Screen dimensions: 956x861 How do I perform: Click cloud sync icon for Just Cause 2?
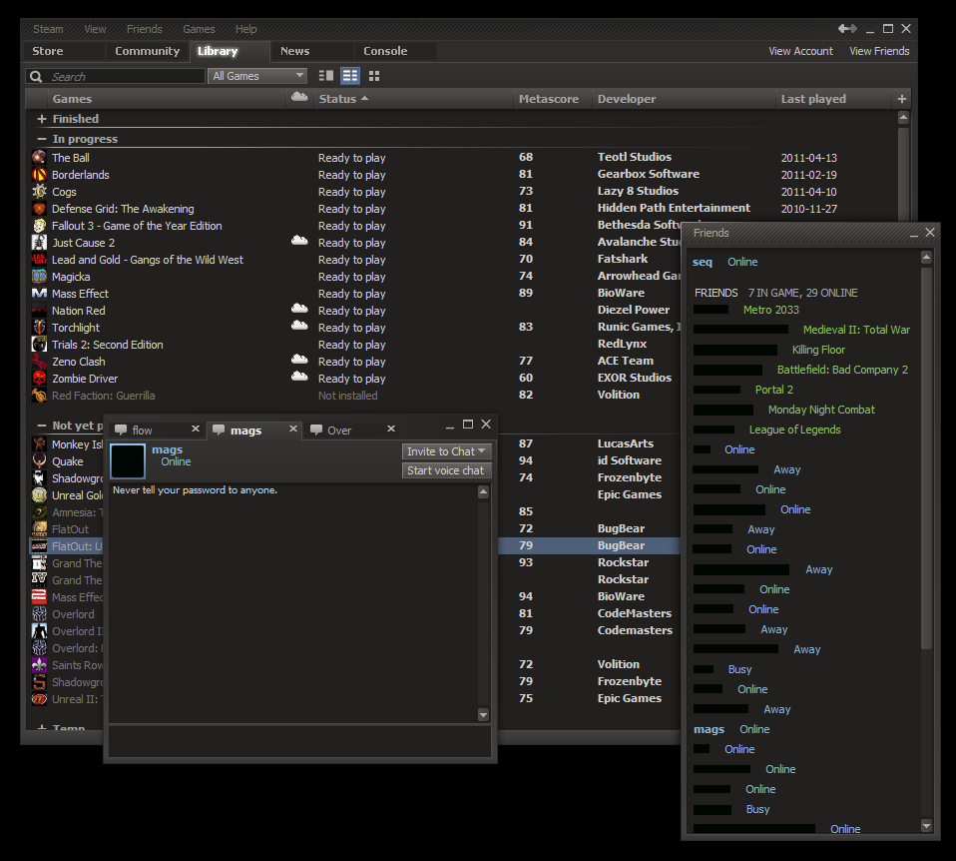pyautogui.click(x=299, y=241)
